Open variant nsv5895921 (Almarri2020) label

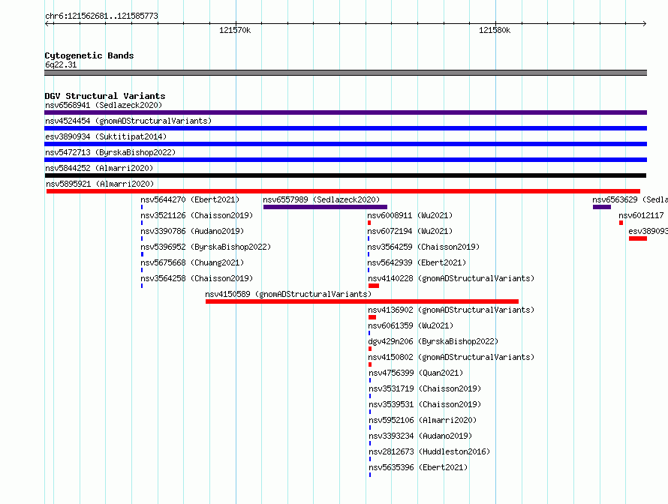click(x=100, y=184)
